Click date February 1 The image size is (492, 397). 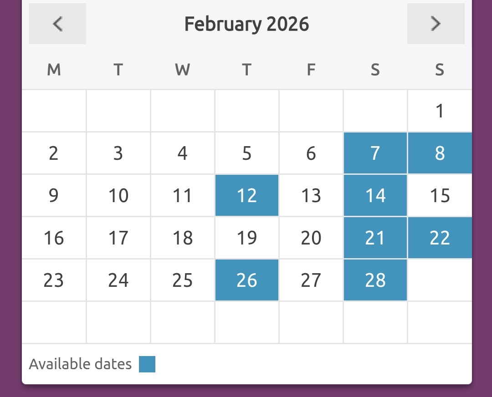coord(440,111)
